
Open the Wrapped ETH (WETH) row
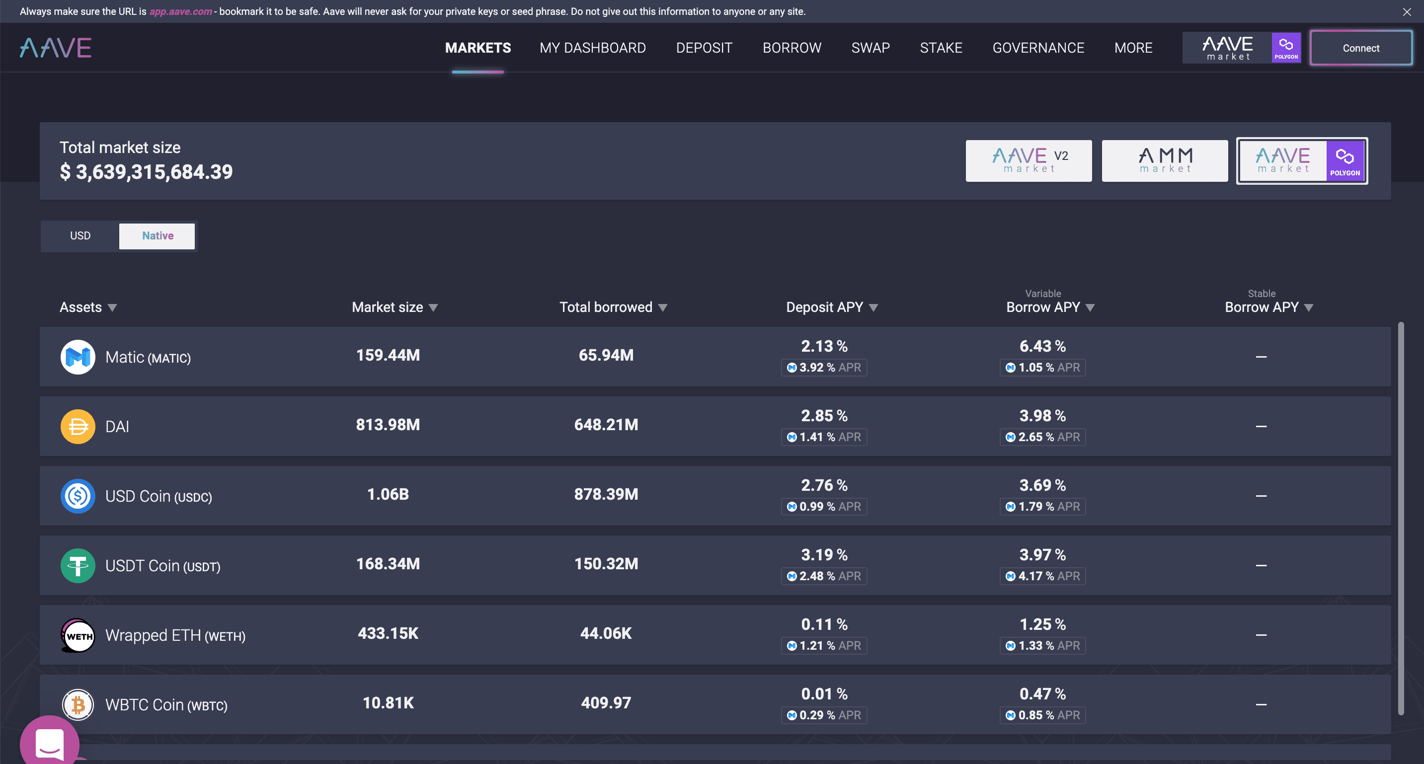(715, 635)
